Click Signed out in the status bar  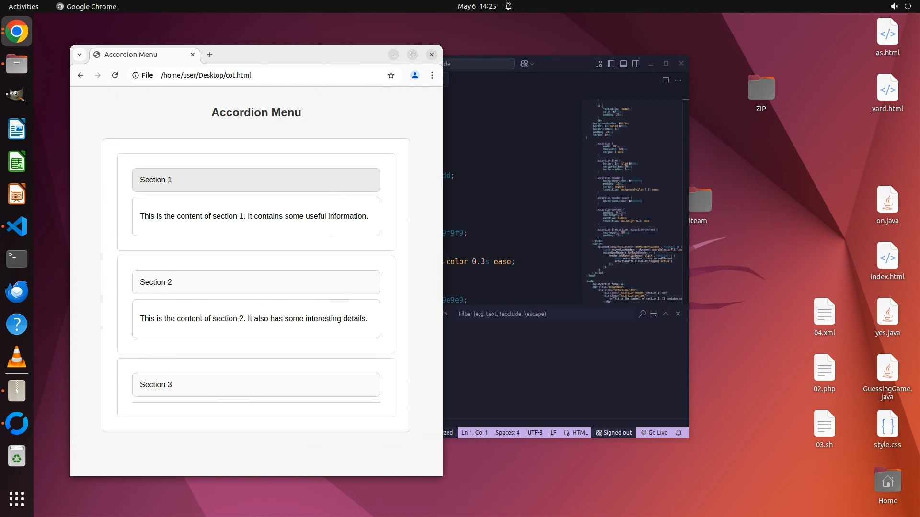[x=614, y=433]
